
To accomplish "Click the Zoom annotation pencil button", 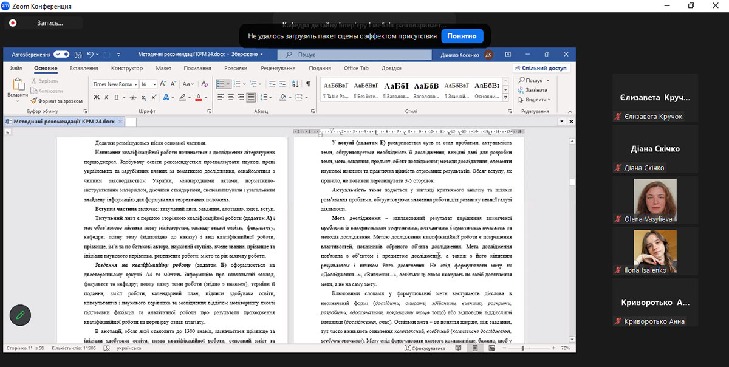I will pos(21,315).
